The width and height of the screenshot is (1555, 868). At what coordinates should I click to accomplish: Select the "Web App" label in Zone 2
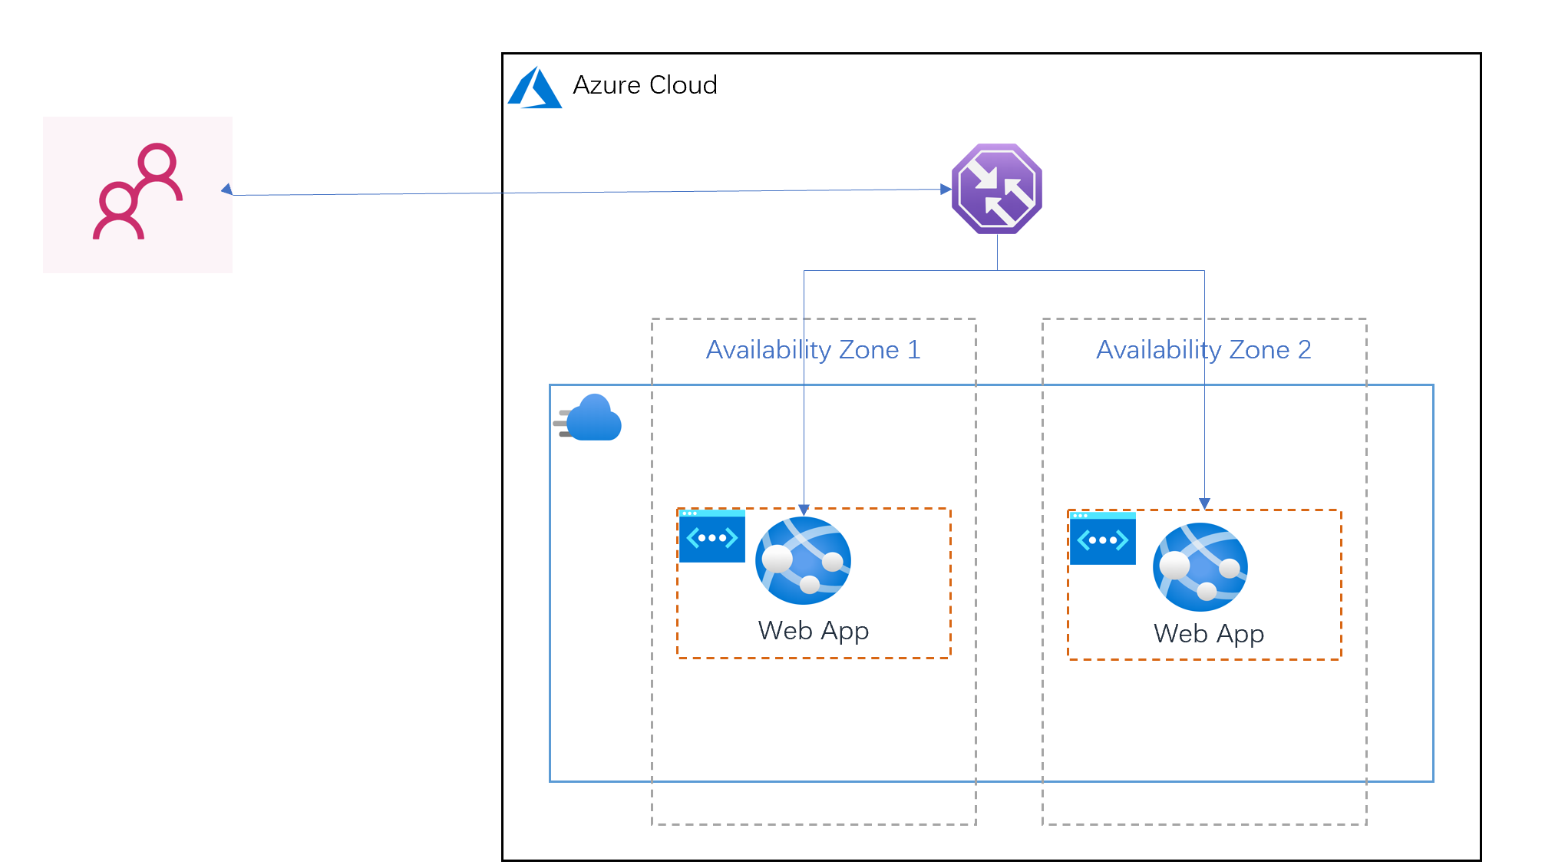point(1209,634)
